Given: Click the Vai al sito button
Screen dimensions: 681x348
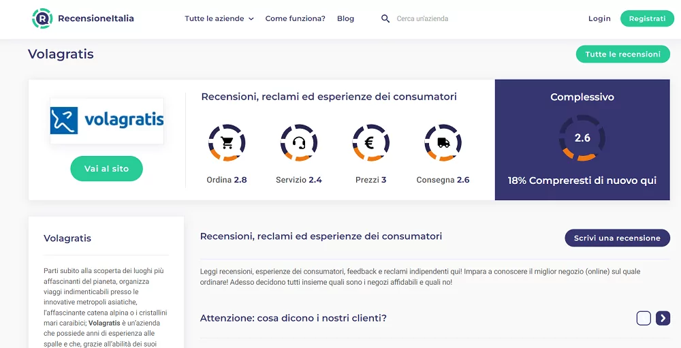Looking at the screenshot, I should 106,169.
